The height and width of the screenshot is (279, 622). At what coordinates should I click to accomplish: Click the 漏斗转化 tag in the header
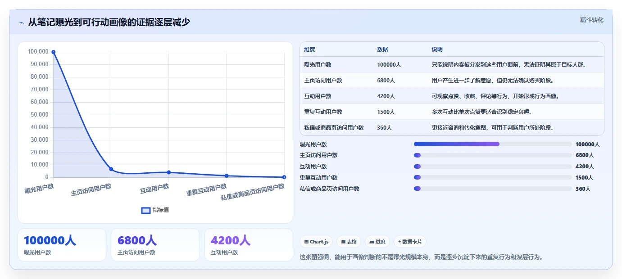point(591,20)
